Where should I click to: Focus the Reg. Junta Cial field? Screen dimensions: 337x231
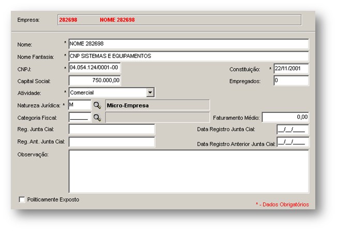112,129
